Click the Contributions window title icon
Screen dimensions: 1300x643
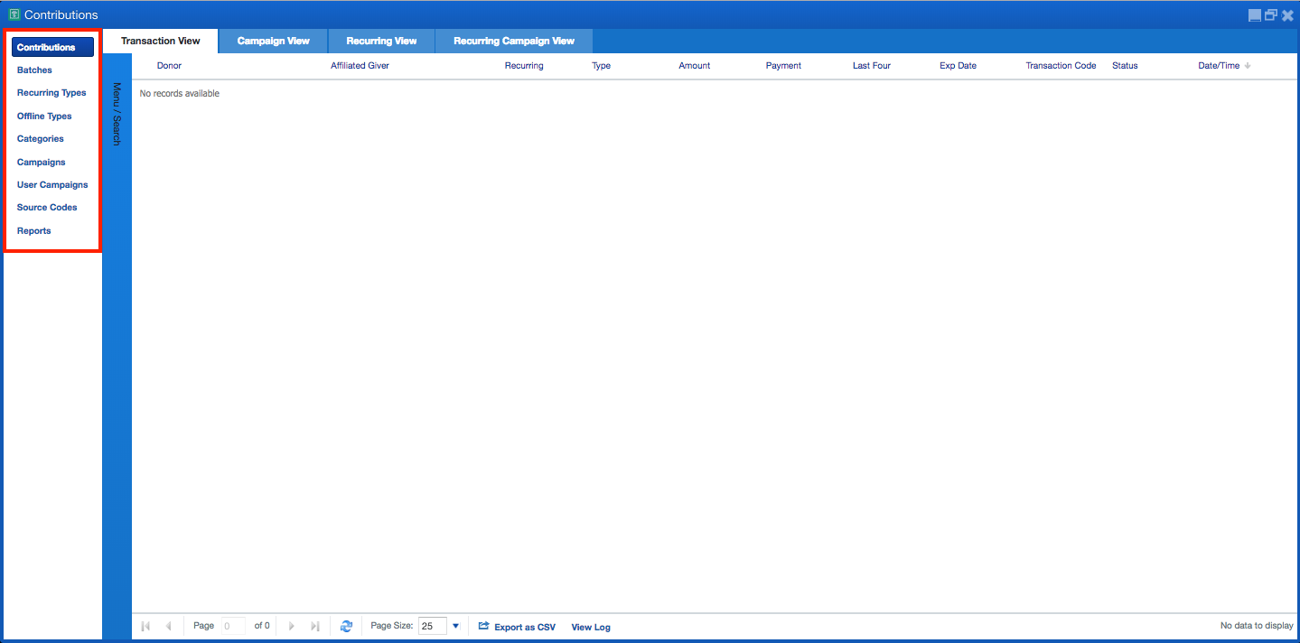[x=14, y=14]
